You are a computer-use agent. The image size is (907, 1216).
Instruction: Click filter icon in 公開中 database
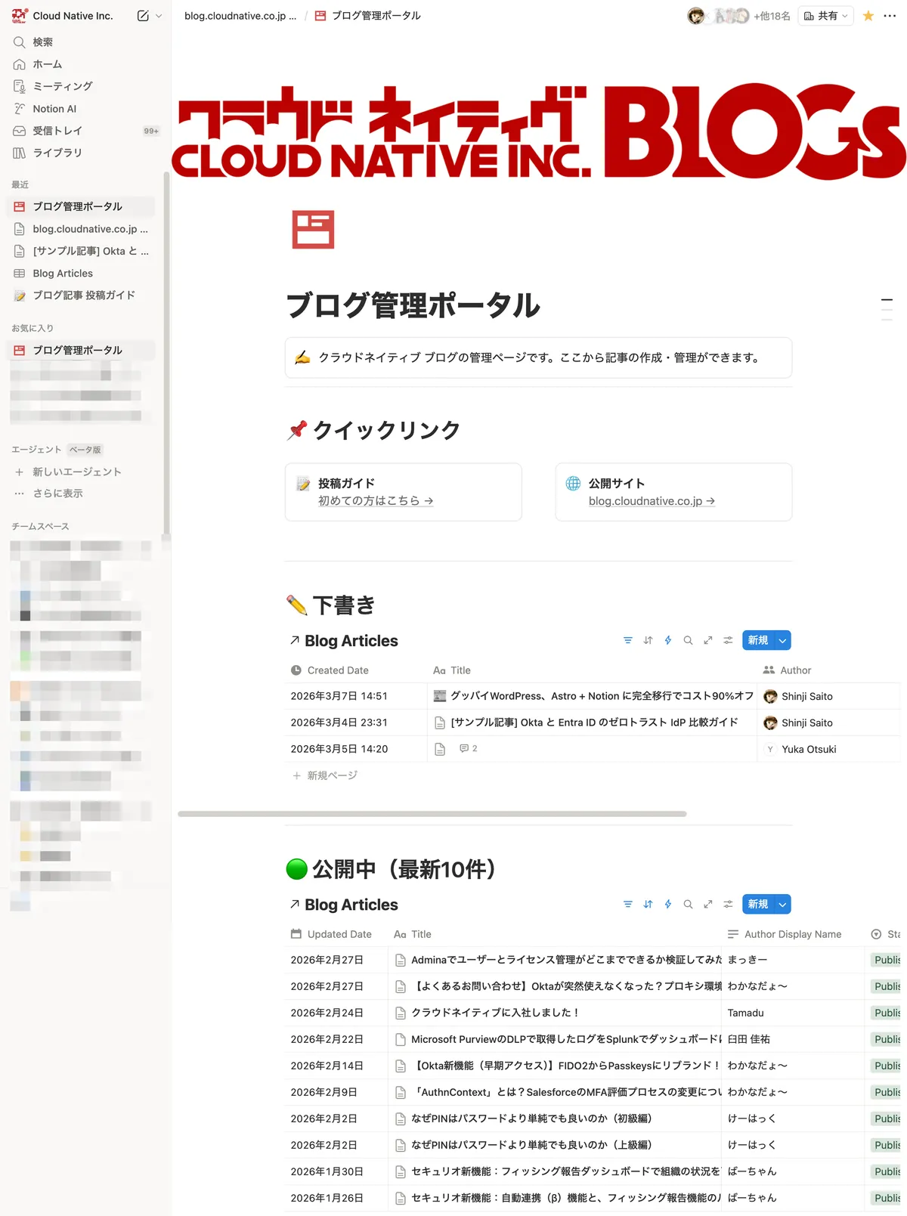pyautogui.click(x=627, y=904)
